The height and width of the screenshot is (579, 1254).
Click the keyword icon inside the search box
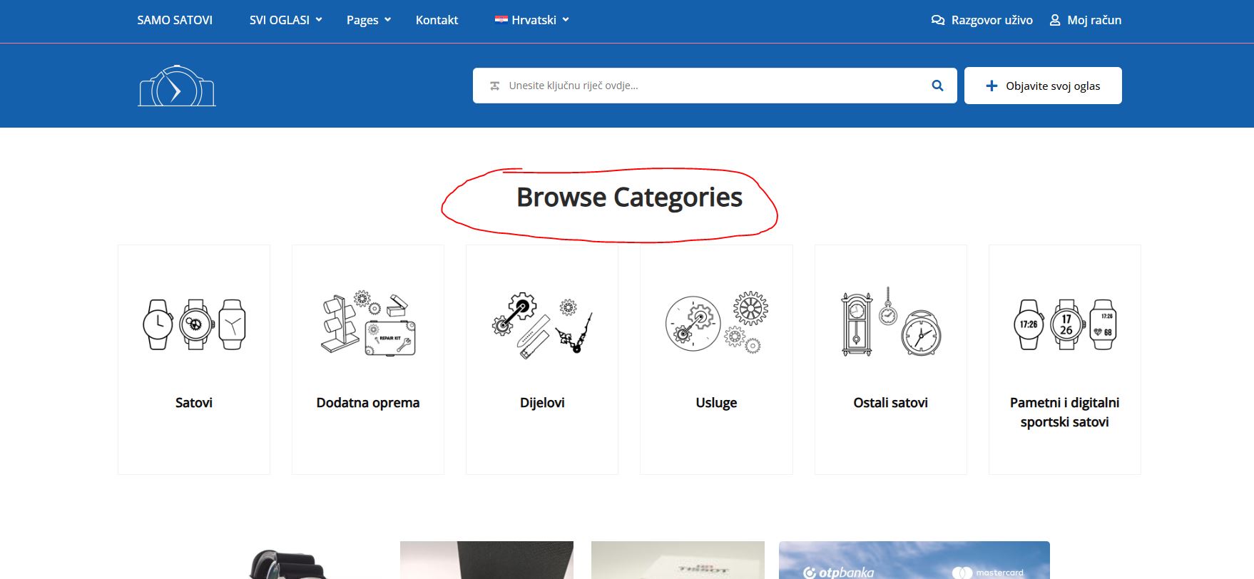point(494,86)
